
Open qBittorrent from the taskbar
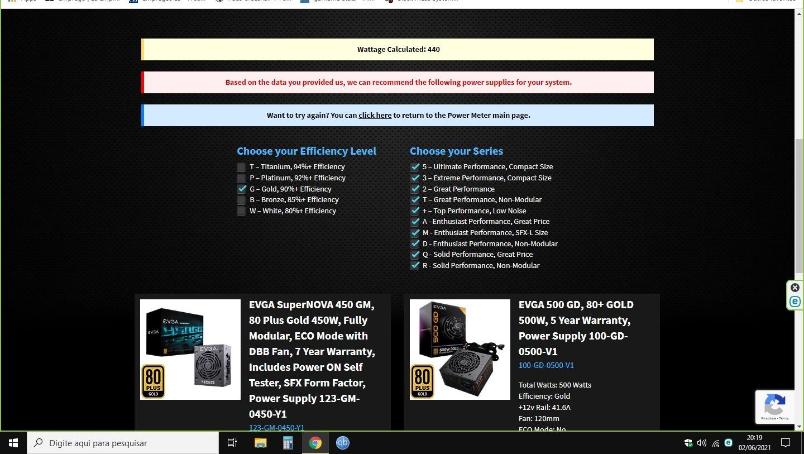coord(343,443)
